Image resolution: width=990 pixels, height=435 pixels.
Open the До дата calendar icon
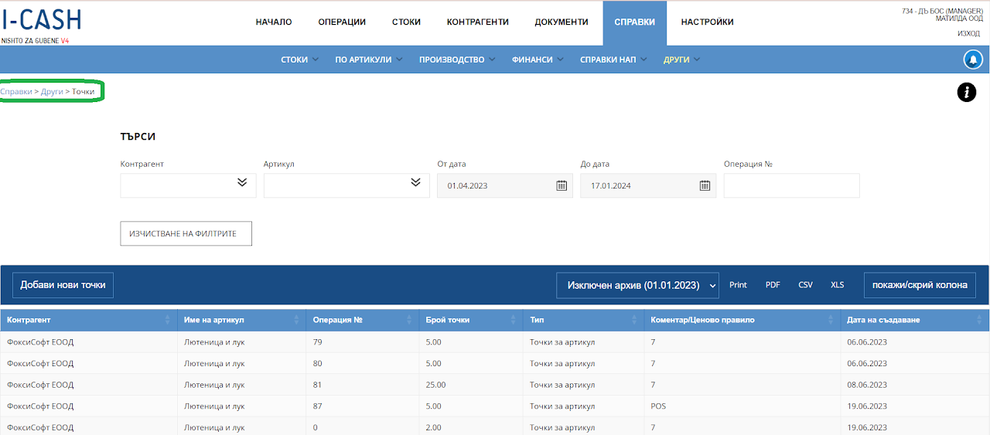point(705,185)
